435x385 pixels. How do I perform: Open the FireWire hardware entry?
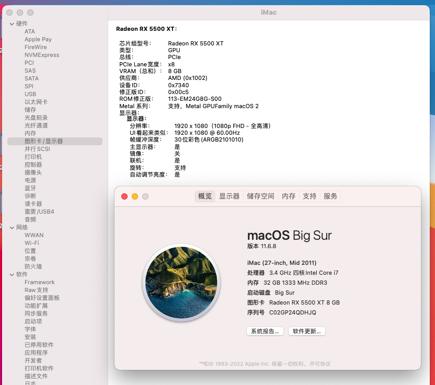36,47
